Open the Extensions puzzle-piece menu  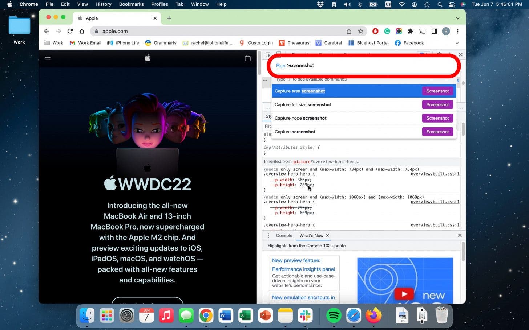click(411, 31)
